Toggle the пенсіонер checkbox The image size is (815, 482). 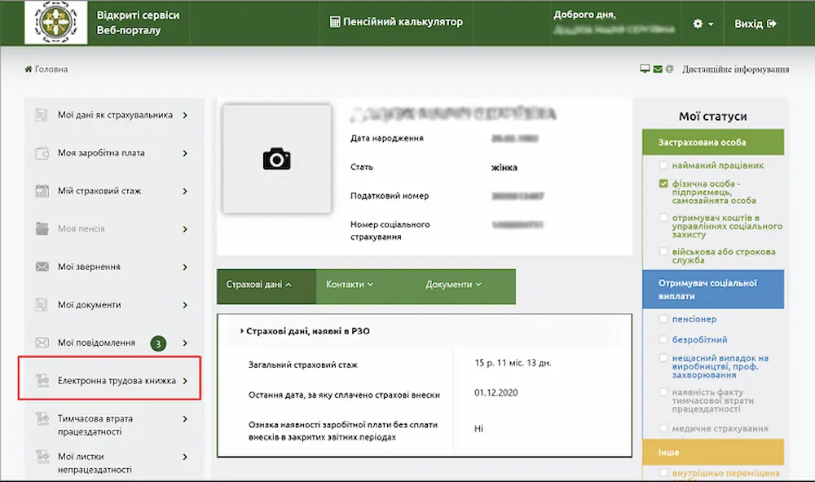tap(664, 320)
